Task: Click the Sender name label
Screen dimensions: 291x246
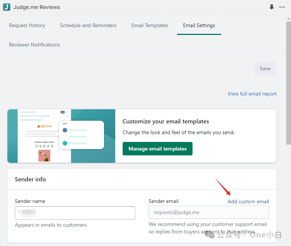Action: click(30, 201)
